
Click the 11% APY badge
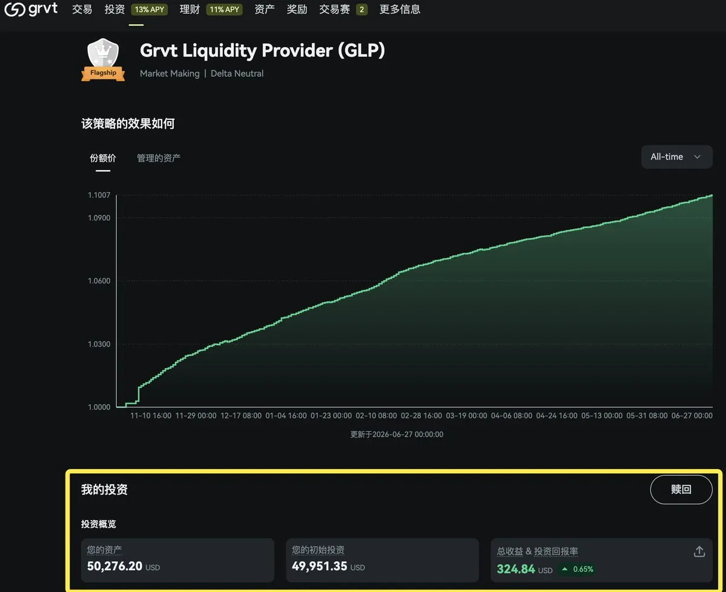pyautogui.click(x=224, y=9)
